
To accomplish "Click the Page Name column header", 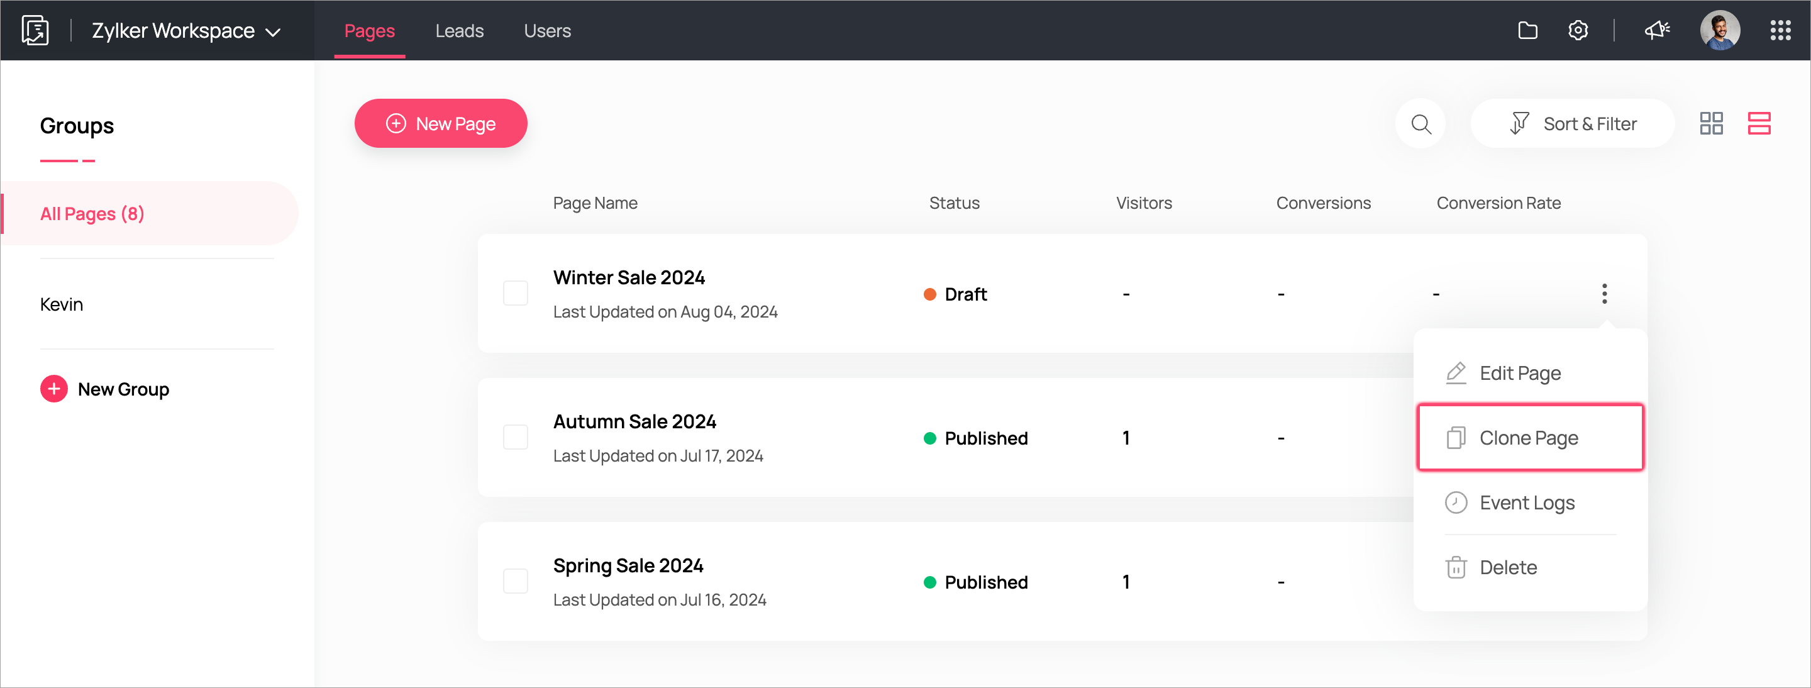I will click(595, 203).
